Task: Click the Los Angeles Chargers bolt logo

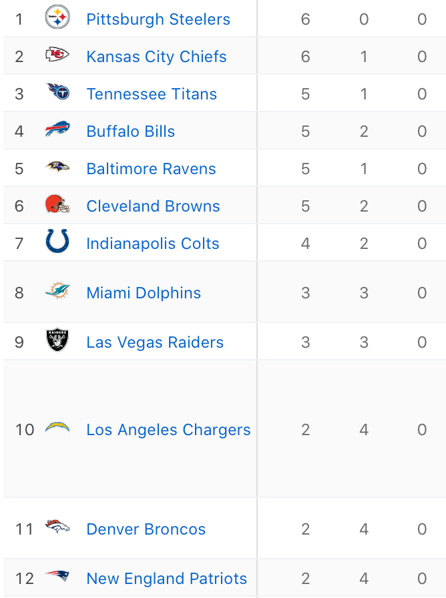Action: click(x=57, y=428)
